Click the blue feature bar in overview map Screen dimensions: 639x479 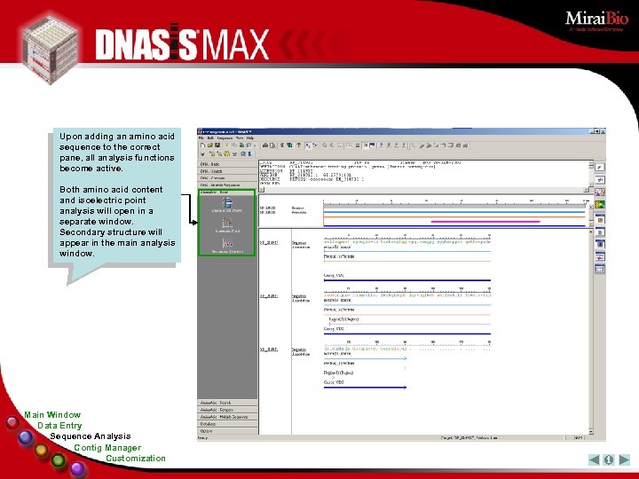coord(454,212)
